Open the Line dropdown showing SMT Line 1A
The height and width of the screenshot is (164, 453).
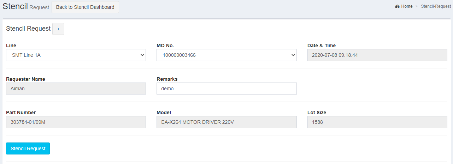(x=76, y=55)
